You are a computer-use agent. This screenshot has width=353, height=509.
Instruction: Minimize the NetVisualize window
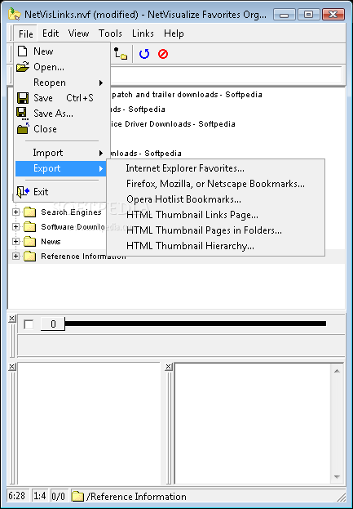(284, 15)
